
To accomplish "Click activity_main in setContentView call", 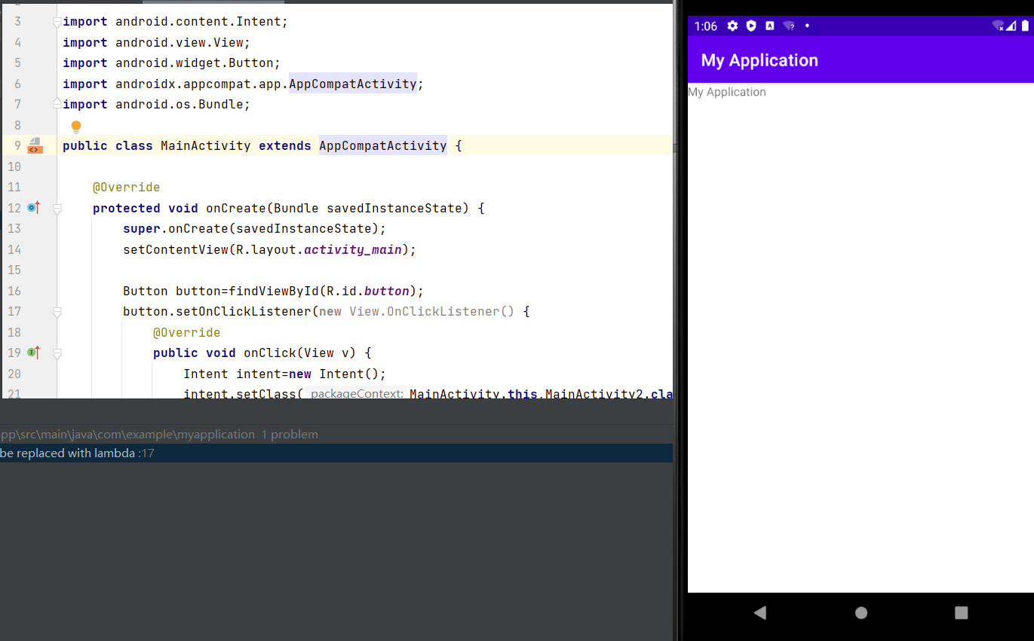I will [x=353, y=249].
